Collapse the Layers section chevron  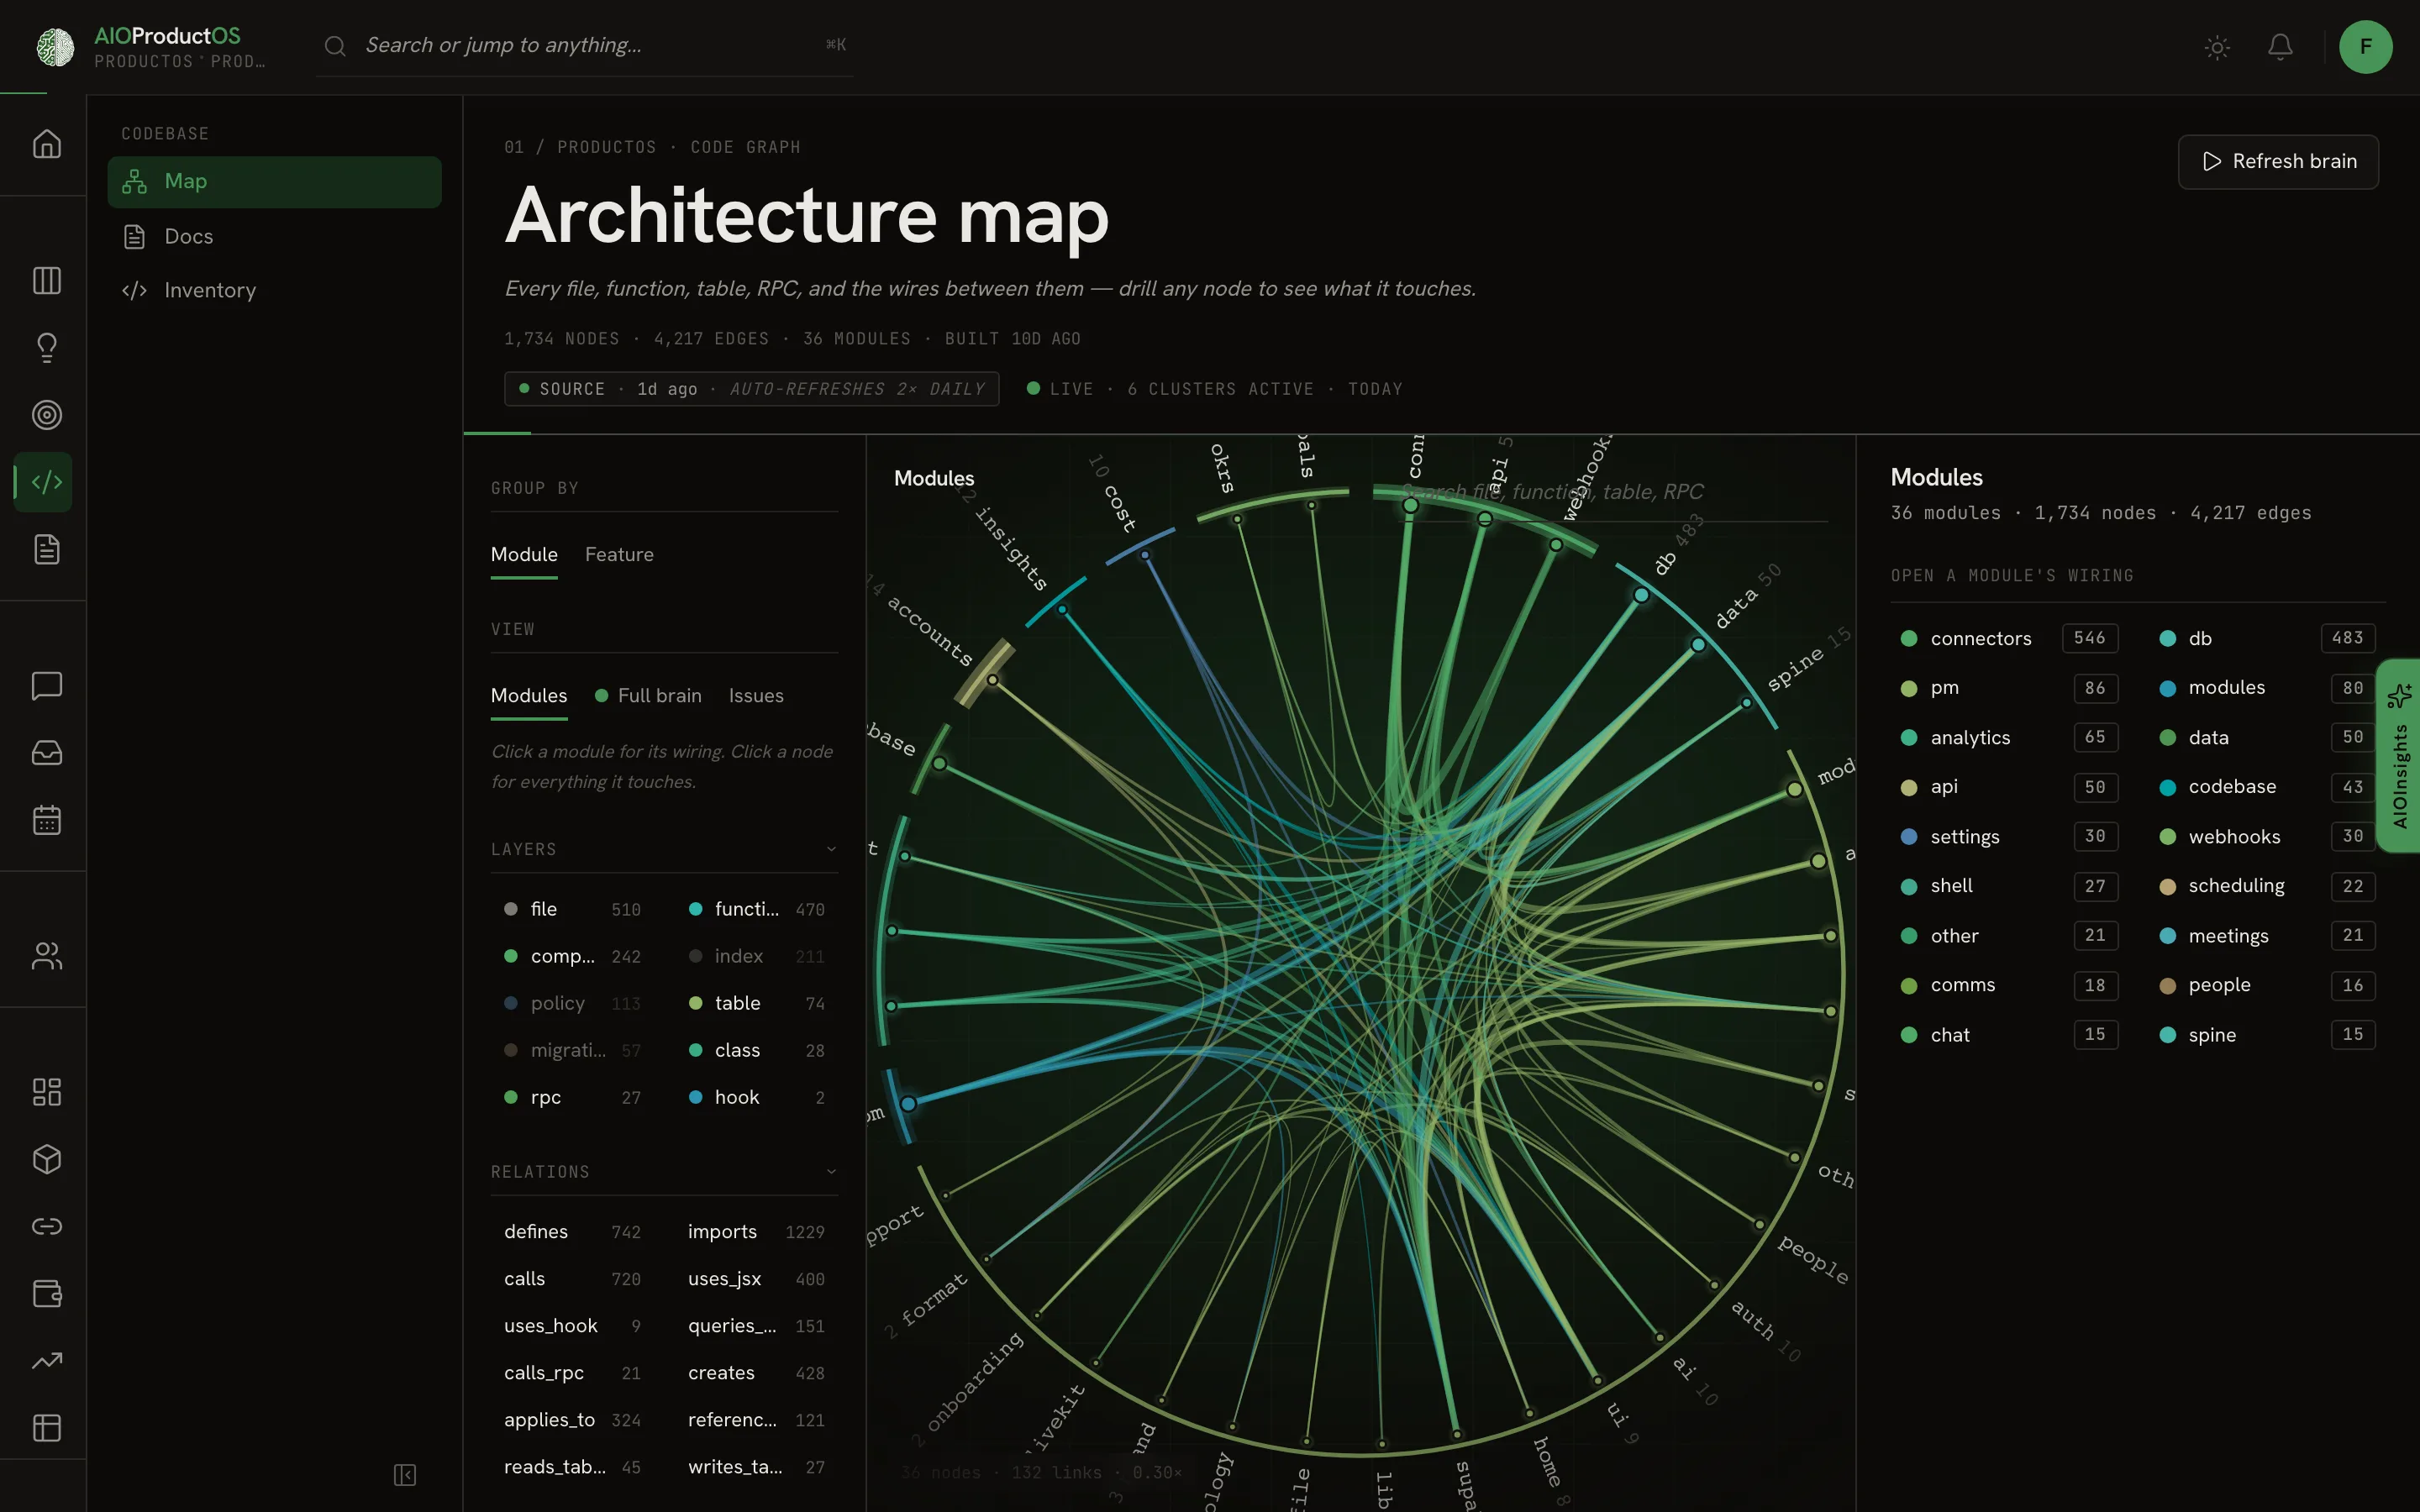(830, 849)
